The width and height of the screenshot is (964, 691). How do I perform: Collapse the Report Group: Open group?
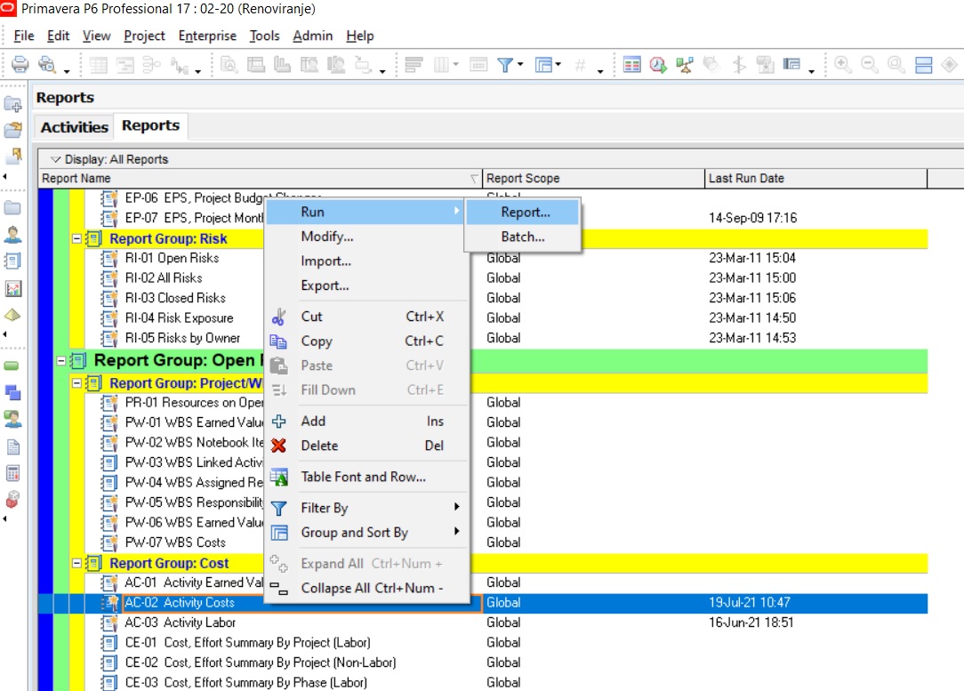click(60, 361)
